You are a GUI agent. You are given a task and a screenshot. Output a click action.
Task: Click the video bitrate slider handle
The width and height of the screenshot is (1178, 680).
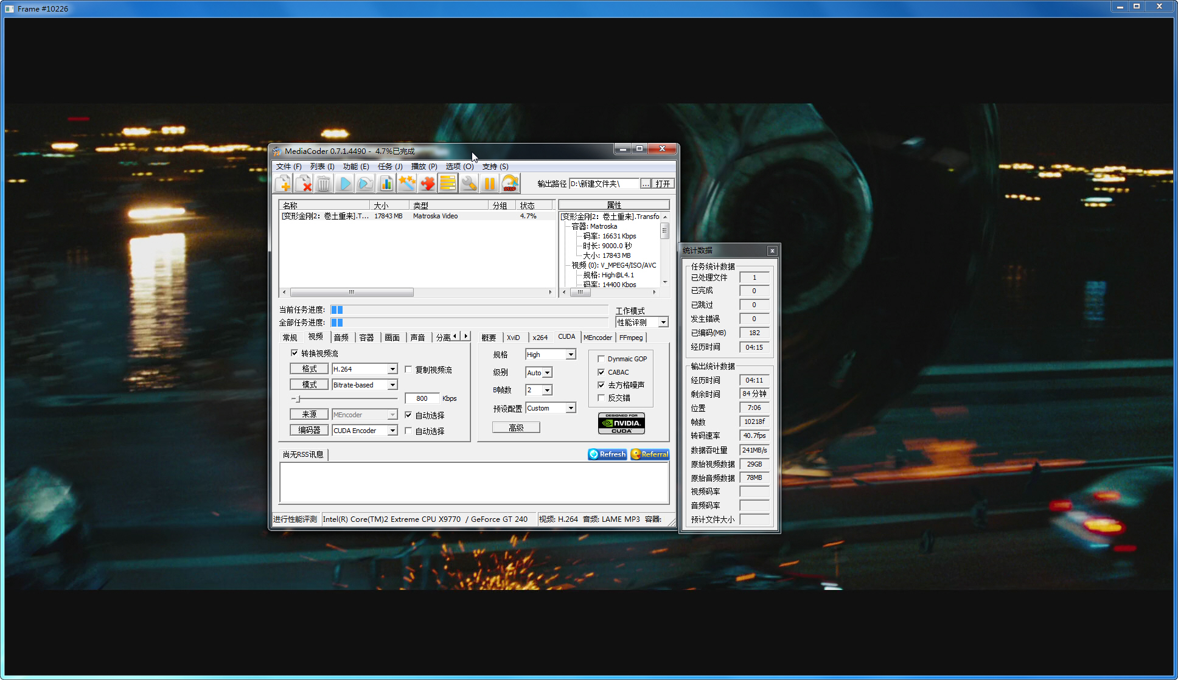pyautogui.click(x=298, y=399)
